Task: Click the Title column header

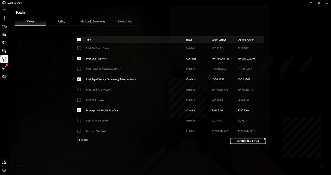Action: click(88, 40)
